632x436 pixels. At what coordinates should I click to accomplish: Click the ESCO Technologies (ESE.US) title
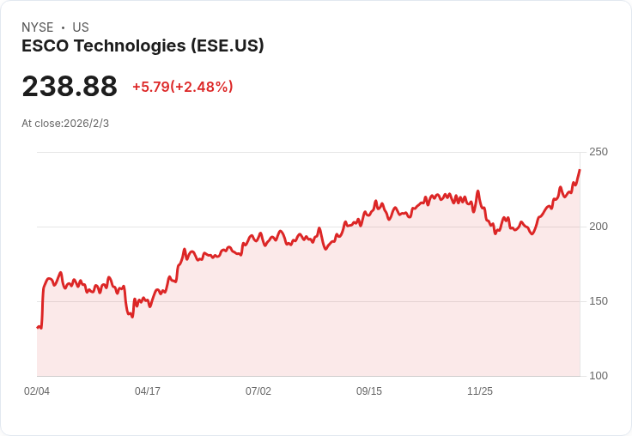click(x=143, y=45)
